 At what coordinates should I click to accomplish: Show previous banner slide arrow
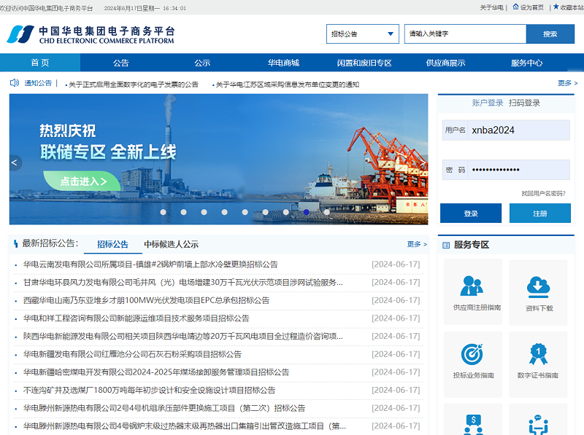click(x=15, y=162)
